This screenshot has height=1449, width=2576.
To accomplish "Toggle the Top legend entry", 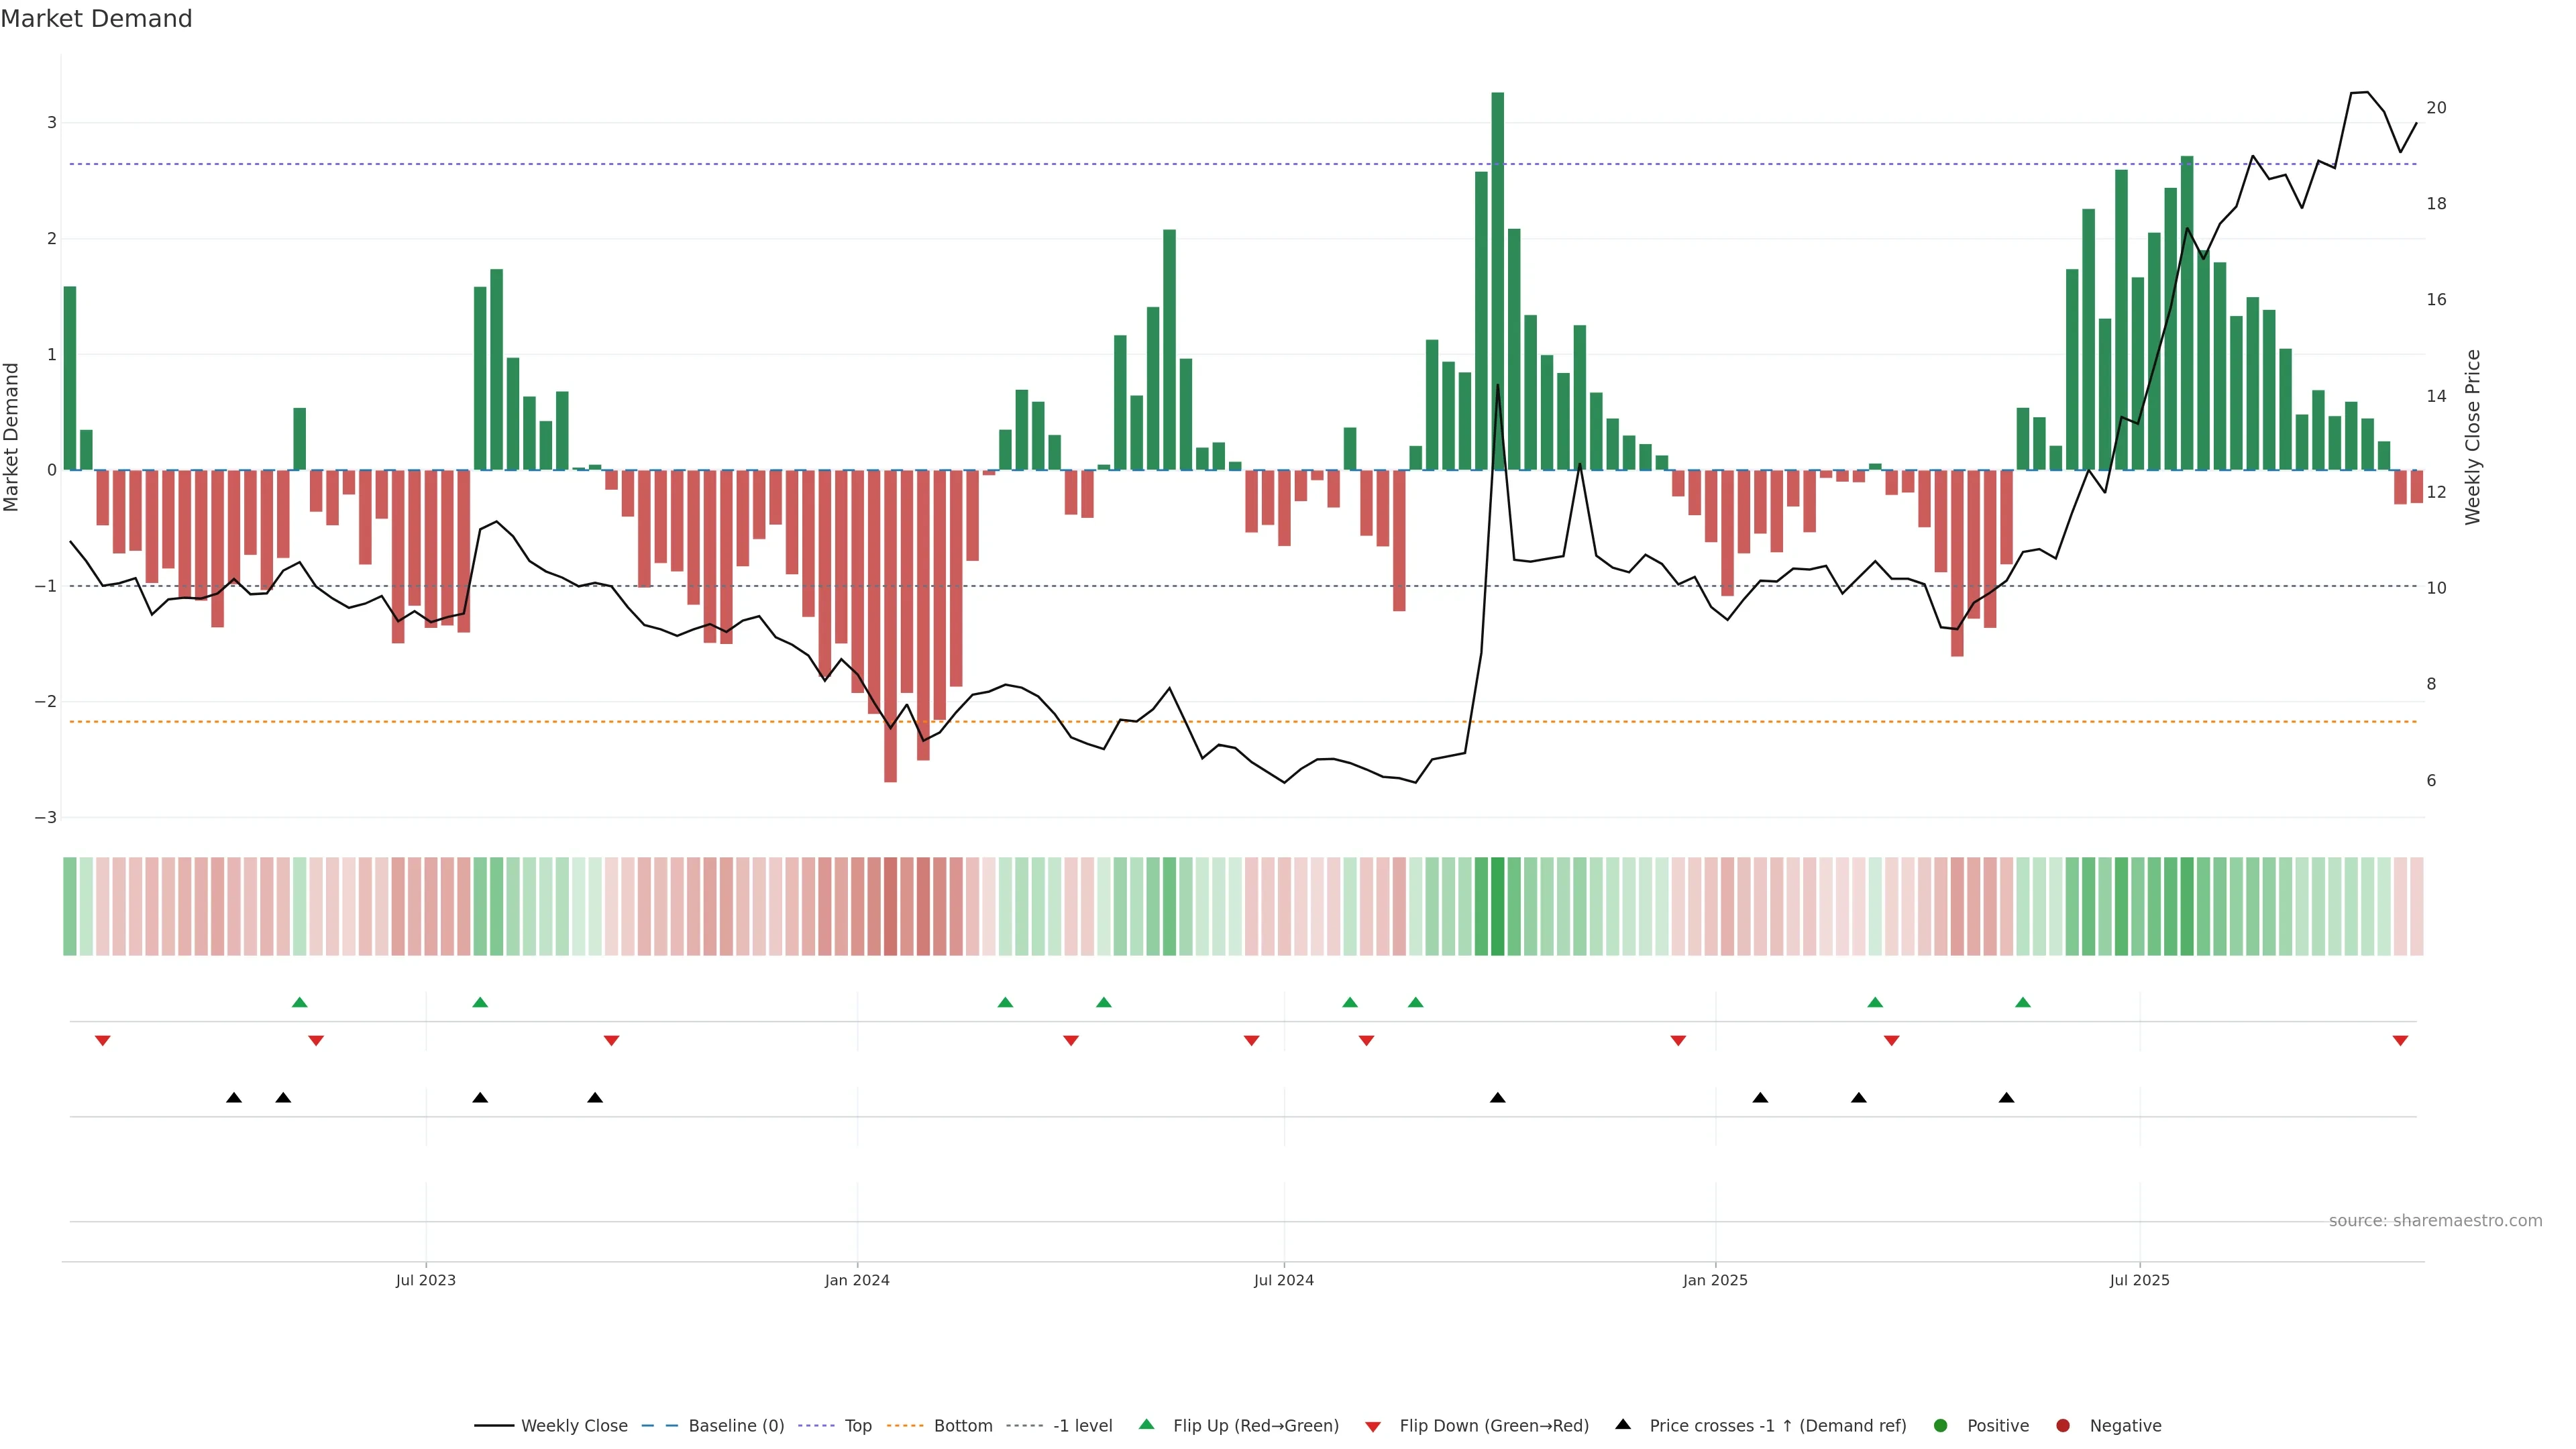I will click(857, 1425).
